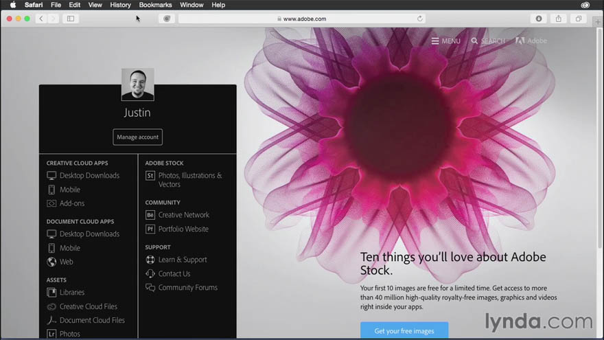Open the Apple menu

13,5
